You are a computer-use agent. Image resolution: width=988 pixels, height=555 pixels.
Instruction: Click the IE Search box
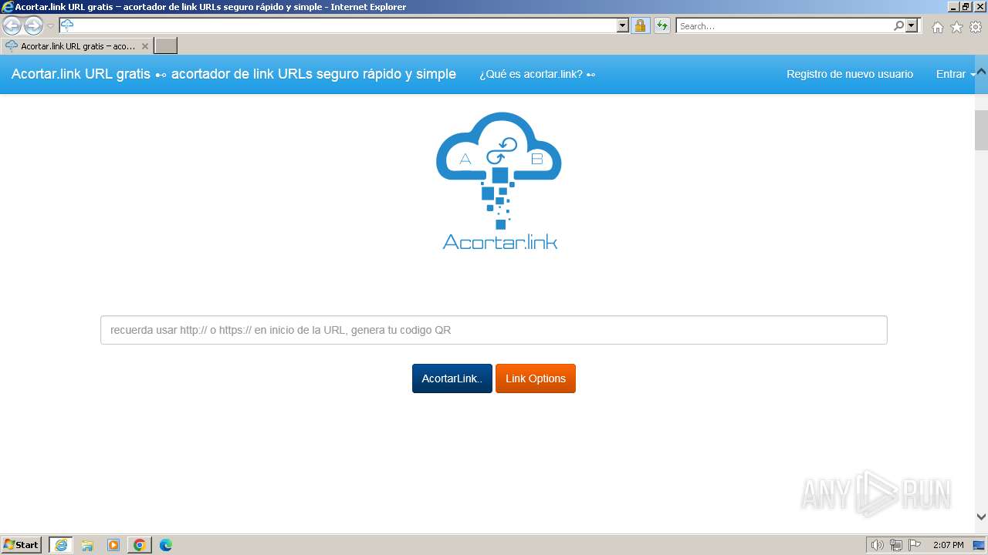(x=784, y=25)
